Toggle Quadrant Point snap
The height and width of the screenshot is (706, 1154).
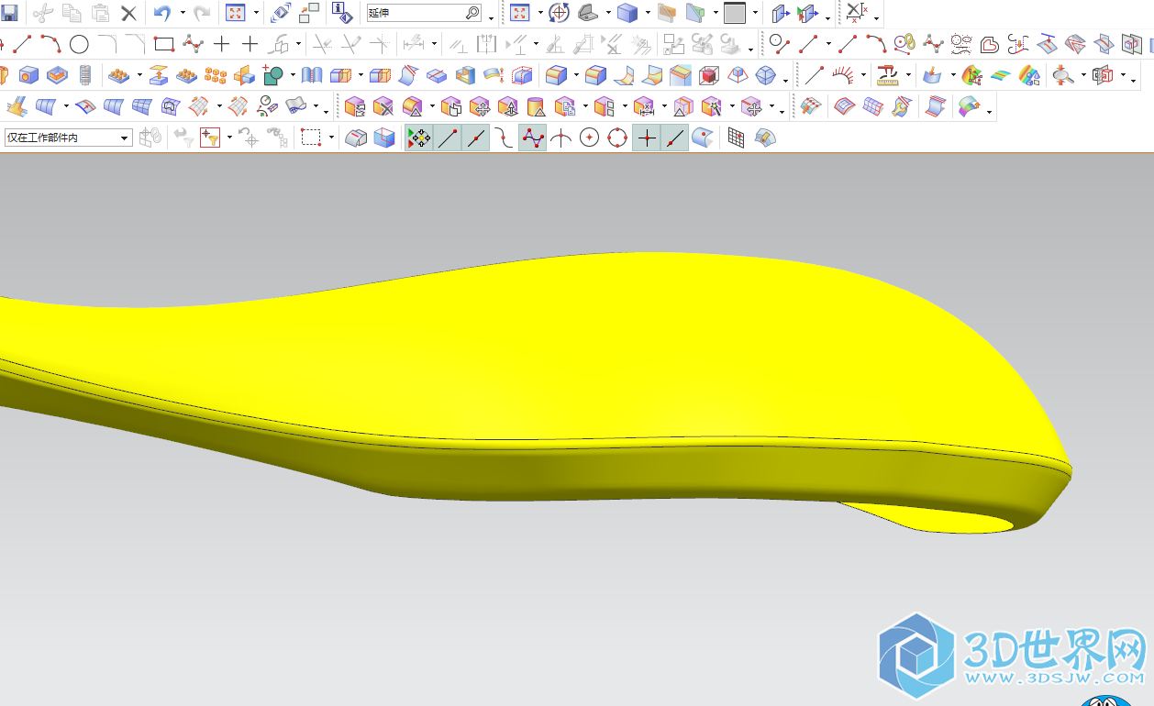[x=617, y=138]
